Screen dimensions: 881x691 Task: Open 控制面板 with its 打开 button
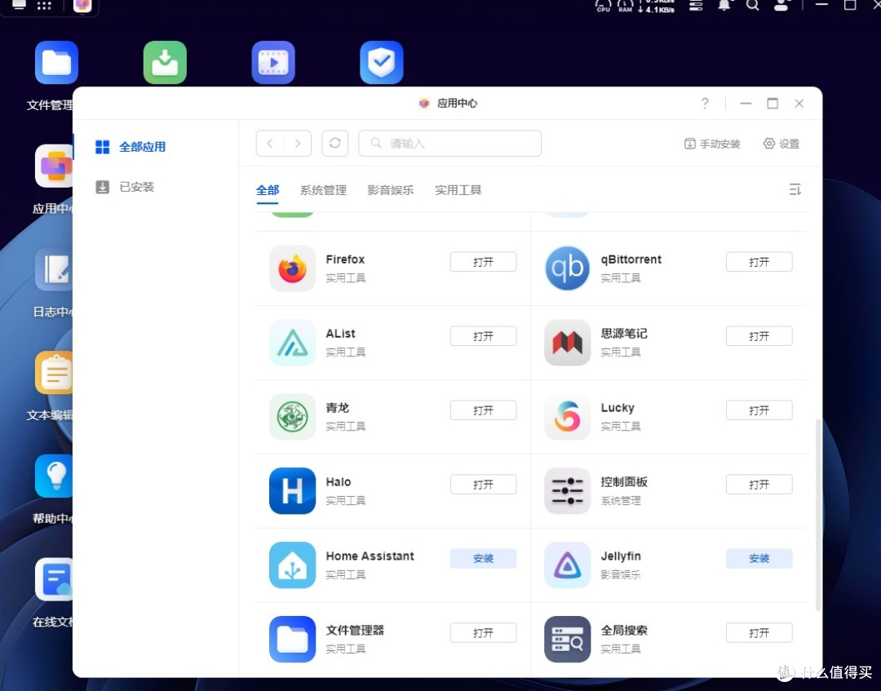tap(759, 485)
